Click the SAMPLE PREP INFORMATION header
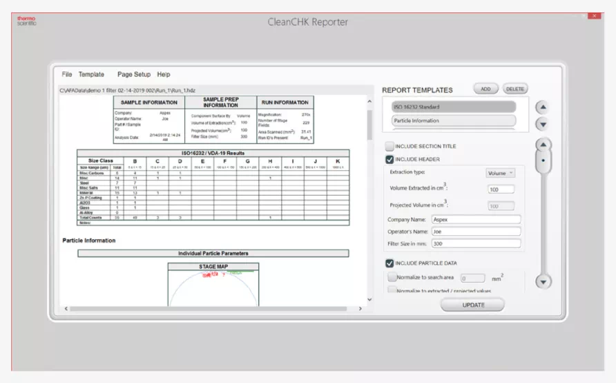 click(220, 102)
